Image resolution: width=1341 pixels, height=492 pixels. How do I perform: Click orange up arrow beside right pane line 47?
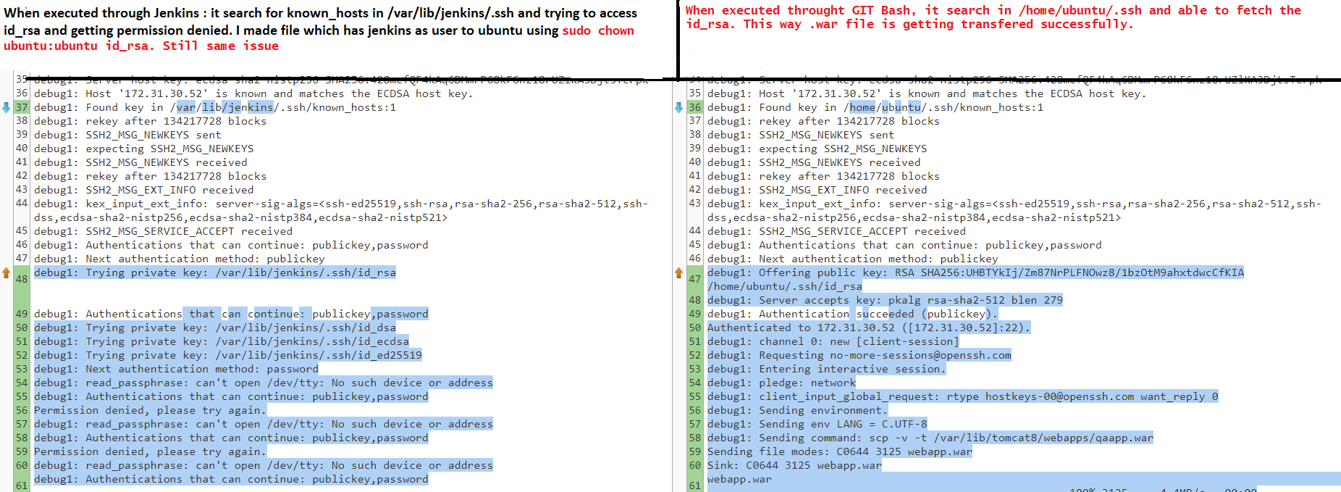pyautogui.click(x=678, y=273)
